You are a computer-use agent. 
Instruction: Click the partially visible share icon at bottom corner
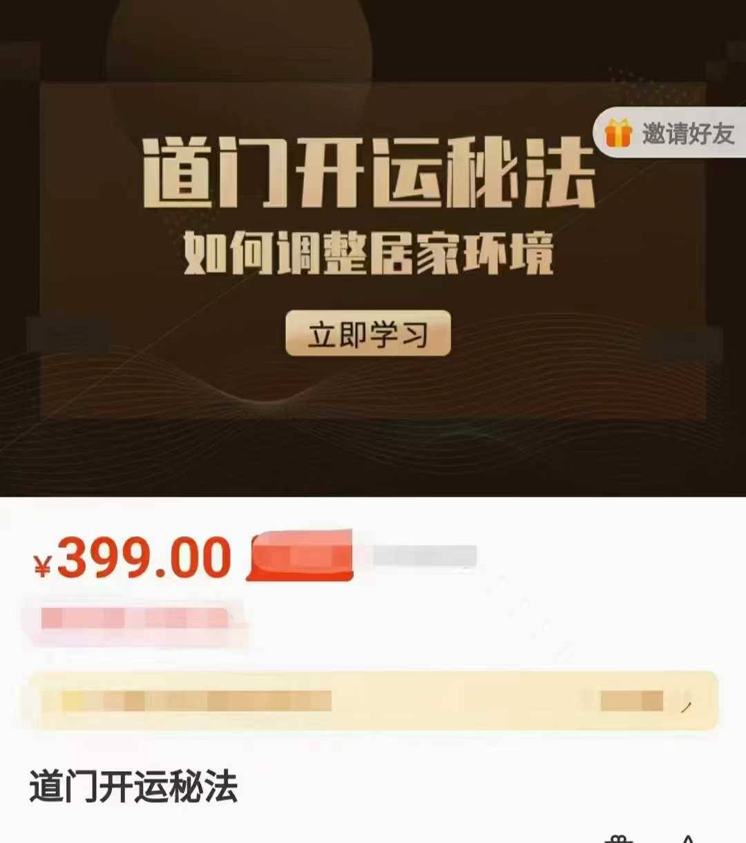coord(687,838)
